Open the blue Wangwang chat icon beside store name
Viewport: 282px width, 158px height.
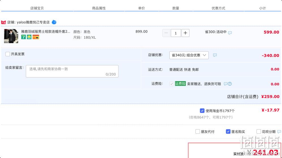[54, 22]
